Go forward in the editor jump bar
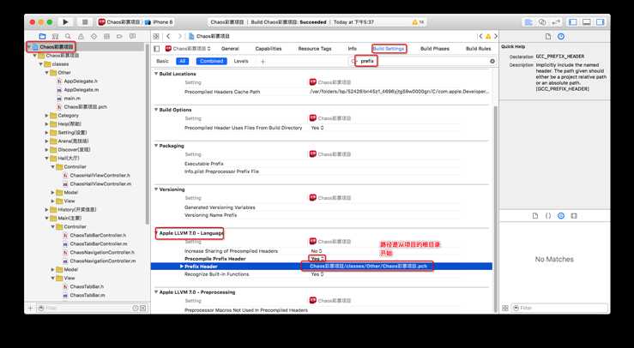Viewport: 634px width, 348px height. (x=180, y=36)
